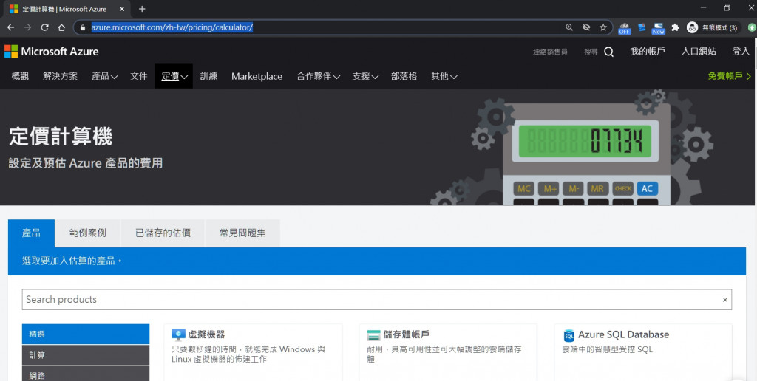
Task: Expand the 合作夥伴 dropdown menu
Action: (318, 76)
